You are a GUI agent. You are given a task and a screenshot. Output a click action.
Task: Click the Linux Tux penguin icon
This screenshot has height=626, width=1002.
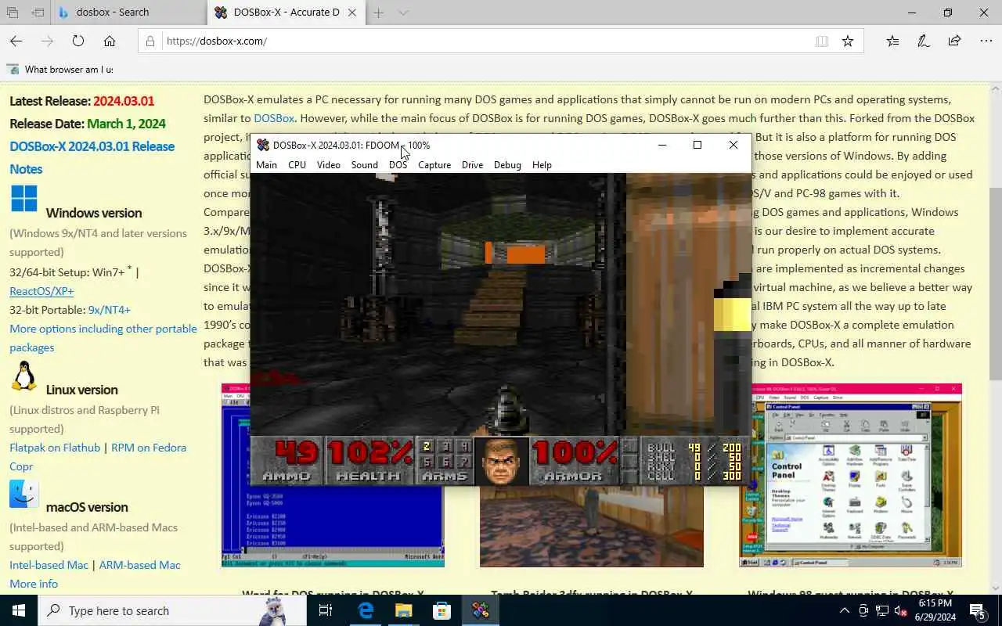[x=24, y=376]
